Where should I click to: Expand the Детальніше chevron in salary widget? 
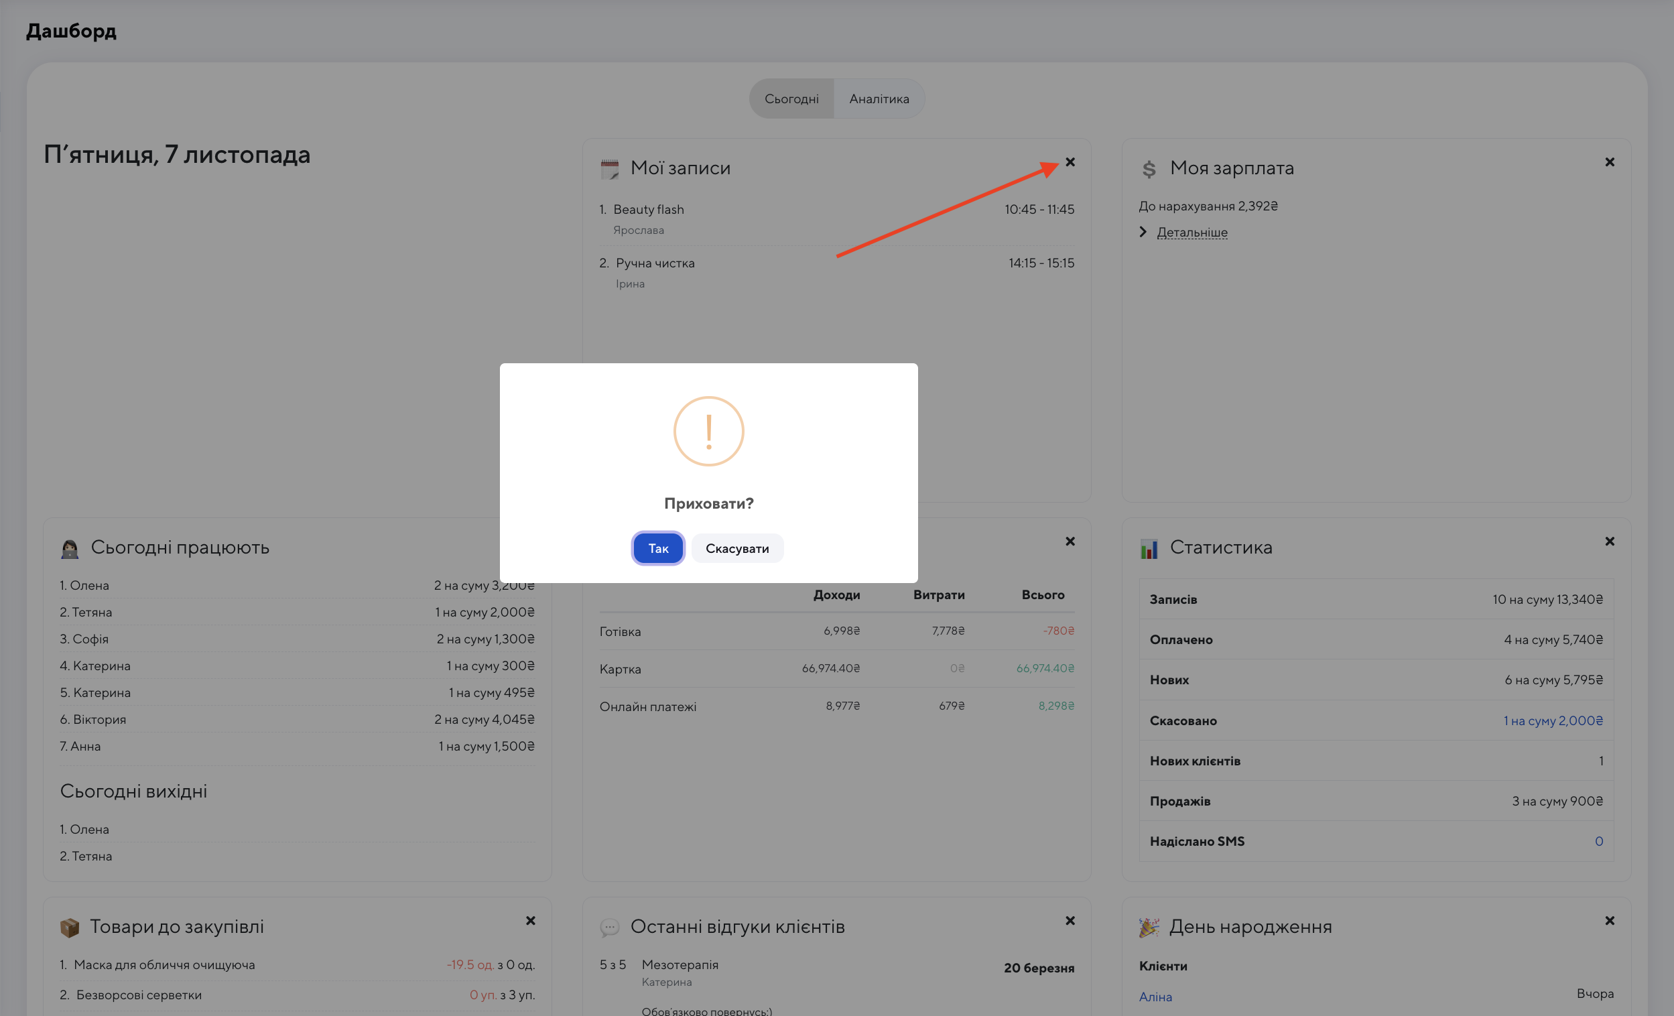(x=1143, y=232)
